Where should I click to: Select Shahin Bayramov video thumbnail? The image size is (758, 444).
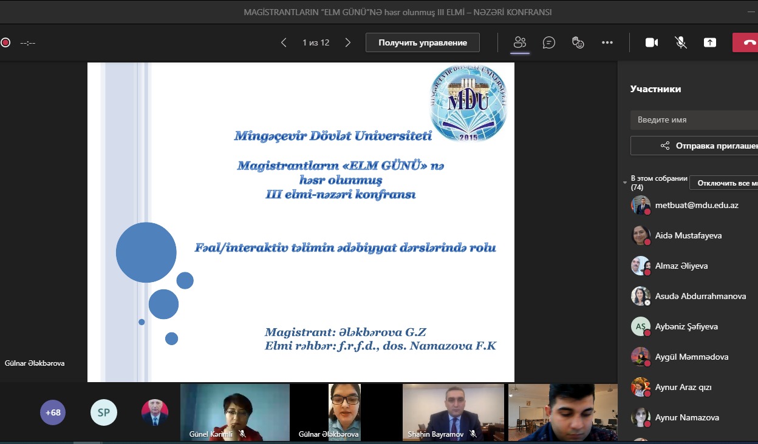point(453,412)
